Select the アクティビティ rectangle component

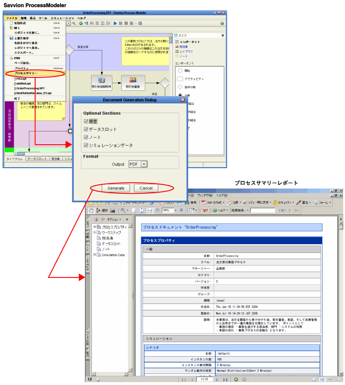pos(180,79)
